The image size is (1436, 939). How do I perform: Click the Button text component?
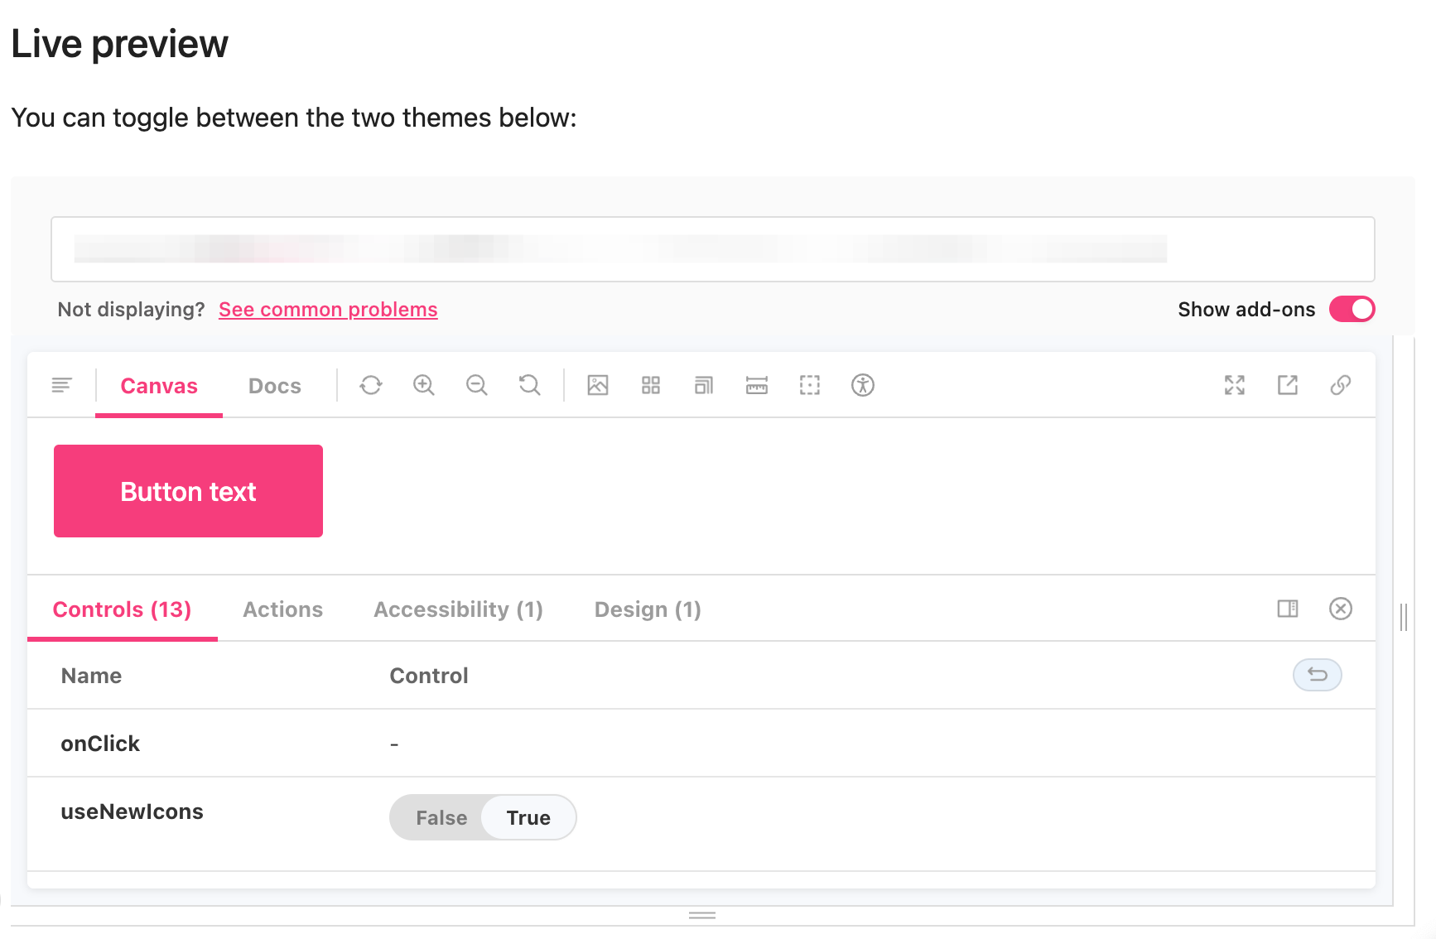pyautogui.click(x=188, y=491)
